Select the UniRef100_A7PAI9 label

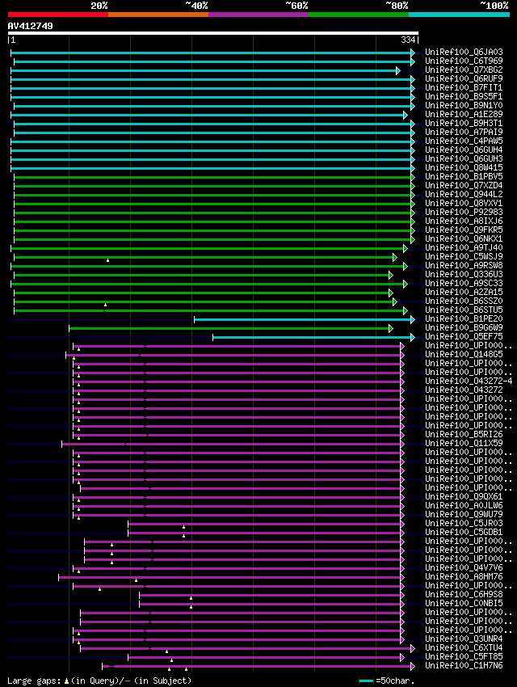(x=464, y=132)
